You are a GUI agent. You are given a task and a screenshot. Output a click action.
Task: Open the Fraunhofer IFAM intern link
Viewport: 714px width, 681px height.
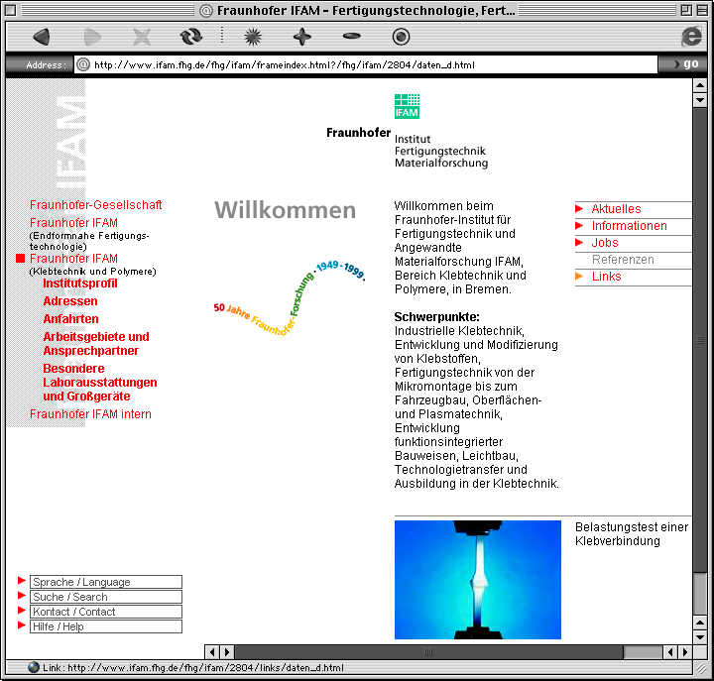click(x=90, y=413)
